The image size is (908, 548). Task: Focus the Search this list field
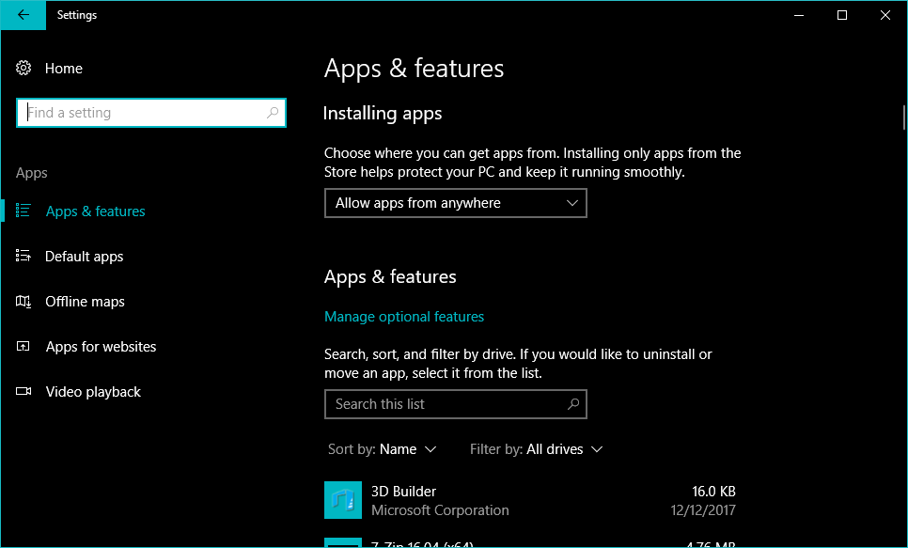tap(446, 404)
